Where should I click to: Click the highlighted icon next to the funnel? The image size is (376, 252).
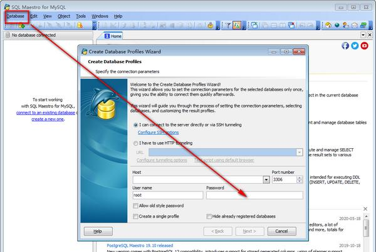[x=237, y=26]
